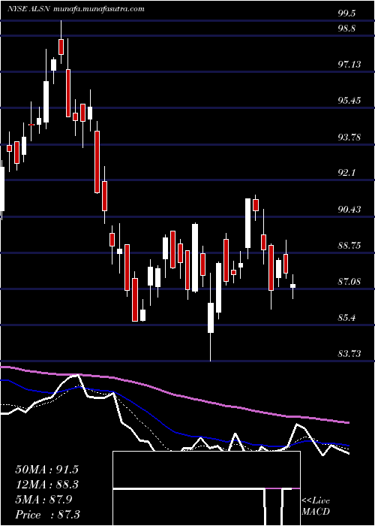Click the last small white candlestick near 87.08

pos(293,286)
